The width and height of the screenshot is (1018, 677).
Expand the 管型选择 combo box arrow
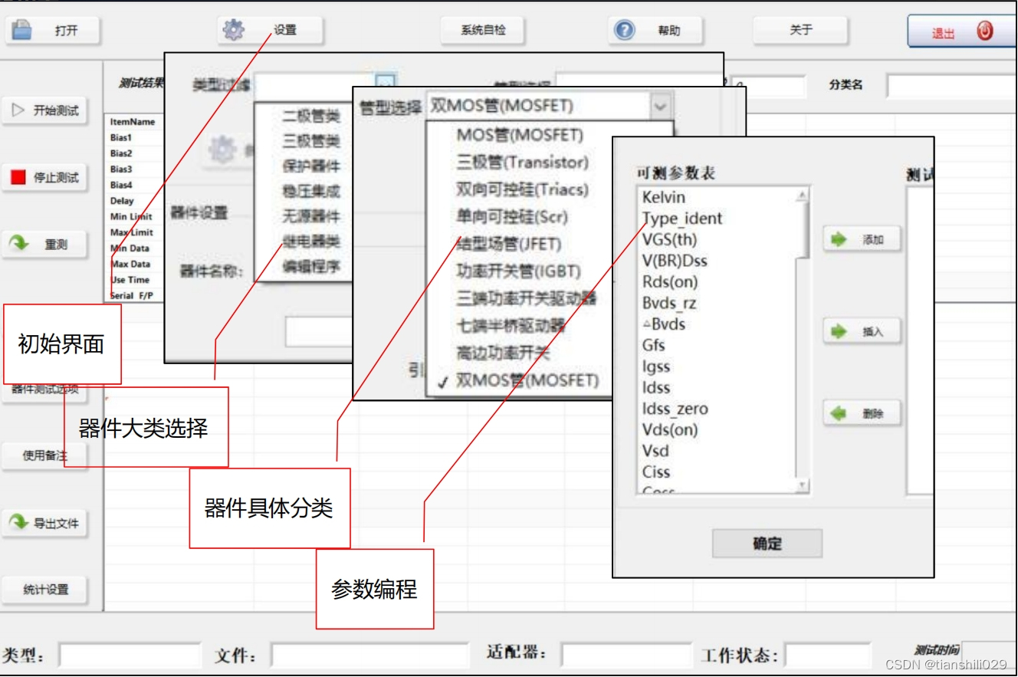(660, 107)
